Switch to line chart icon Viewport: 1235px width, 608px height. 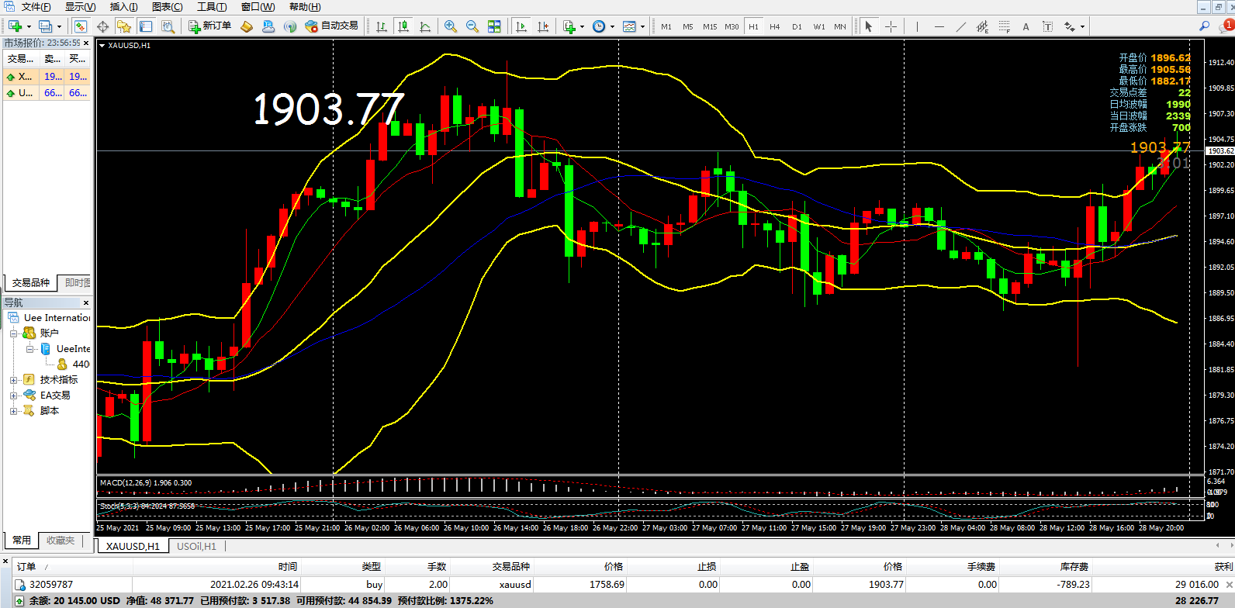click(x=425, y=26)
